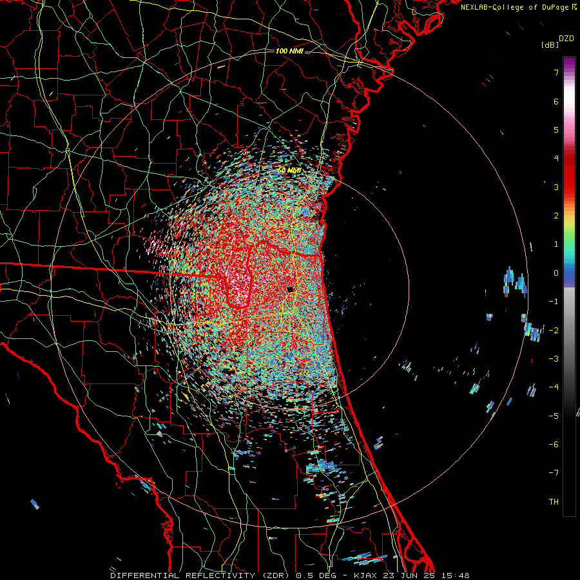The image size is (580, 580).
Task: Click the 0 value on the color scale
Action: coord(556,273)
